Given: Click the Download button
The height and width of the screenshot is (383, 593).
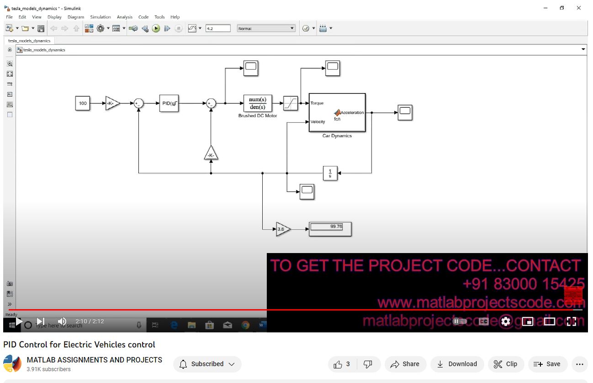Looking at the screenshot, I should (457, 364).
